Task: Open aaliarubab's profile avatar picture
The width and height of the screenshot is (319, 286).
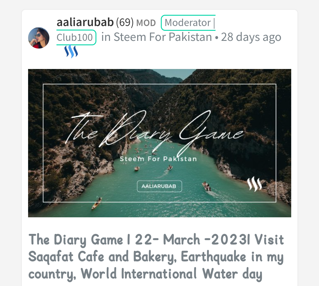Action: pos(39,38)
